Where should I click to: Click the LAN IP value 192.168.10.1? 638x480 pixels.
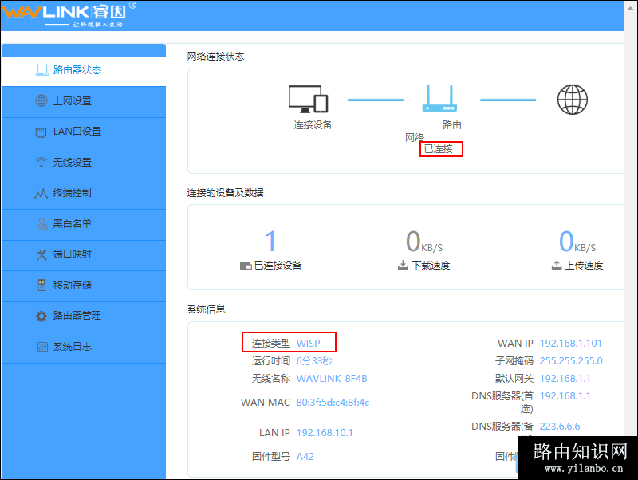[x=325, y=432]
